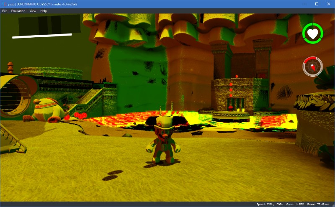Click the Game FPS readout in status bar
Viewport: 335px width, 207px height.
[x=295, y=204]
